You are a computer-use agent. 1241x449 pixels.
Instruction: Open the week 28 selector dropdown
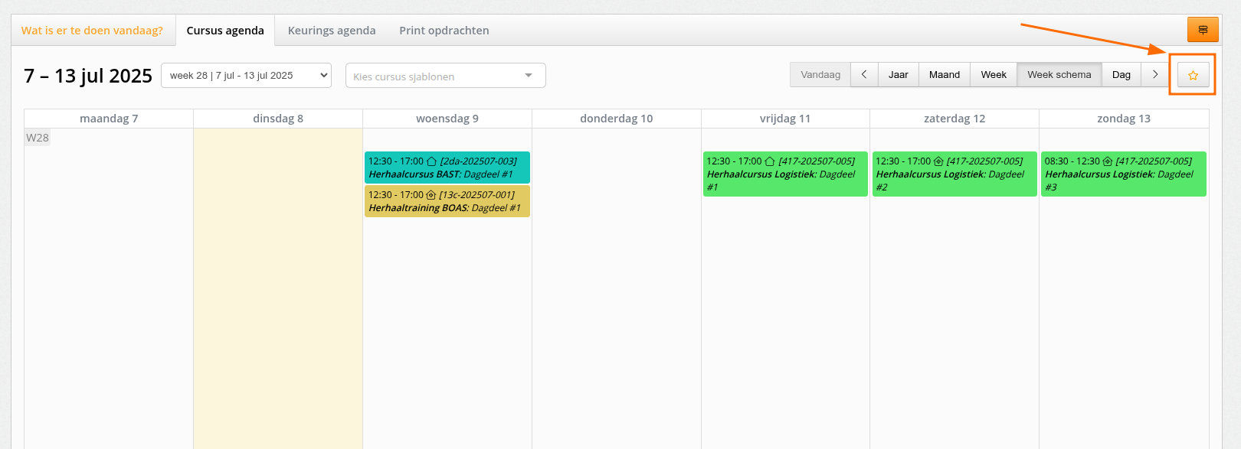(x=246, y=75)
